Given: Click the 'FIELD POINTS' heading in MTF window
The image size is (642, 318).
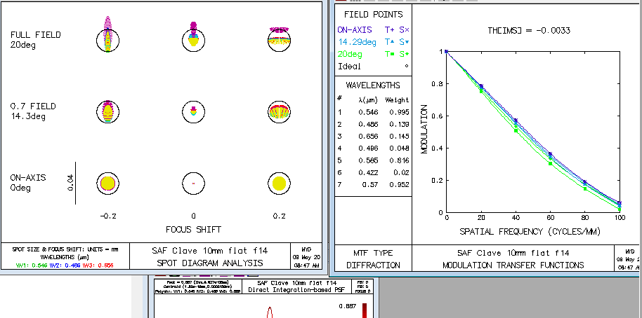Looking at the screenshot, I should click(x=374, y=14).
